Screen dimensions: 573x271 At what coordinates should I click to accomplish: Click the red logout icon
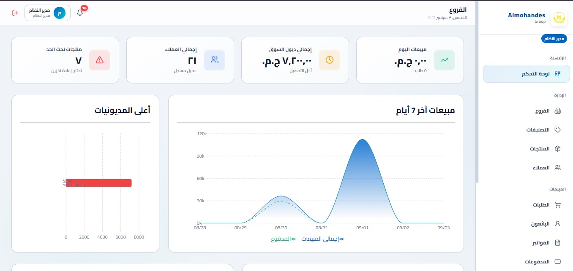coord(15,13)
